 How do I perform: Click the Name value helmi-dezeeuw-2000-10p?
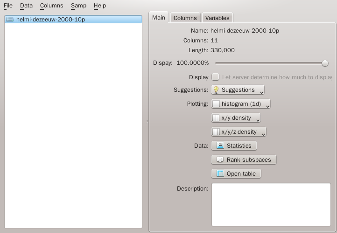coord(245,31)
